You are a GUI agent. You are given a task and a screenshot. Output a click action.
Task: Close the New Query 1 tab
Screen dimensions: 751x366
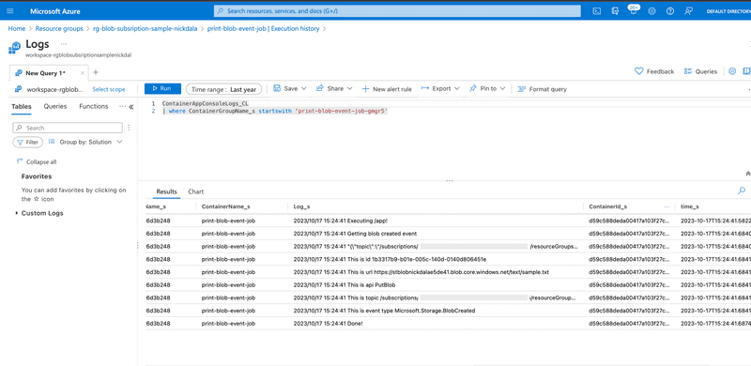pyautogui.click(x=83, y=73)
